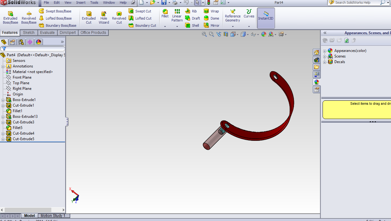391x221 pixels.
Task: Activate Revolved Cut tool
Action: pyautogui.click(x=119, y=18)
